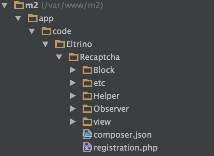The width and height of the screenshot is (214, 156).
Task: Expand the Helper folder arrow
Action: point(72,96)
